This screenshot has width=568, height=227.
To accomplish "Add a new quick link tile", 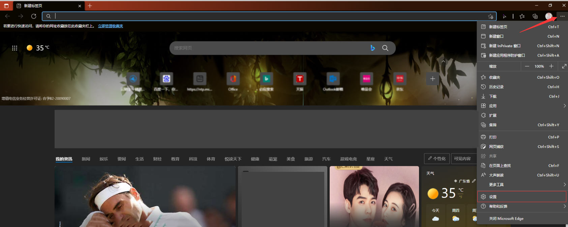I will click(432, 79).
